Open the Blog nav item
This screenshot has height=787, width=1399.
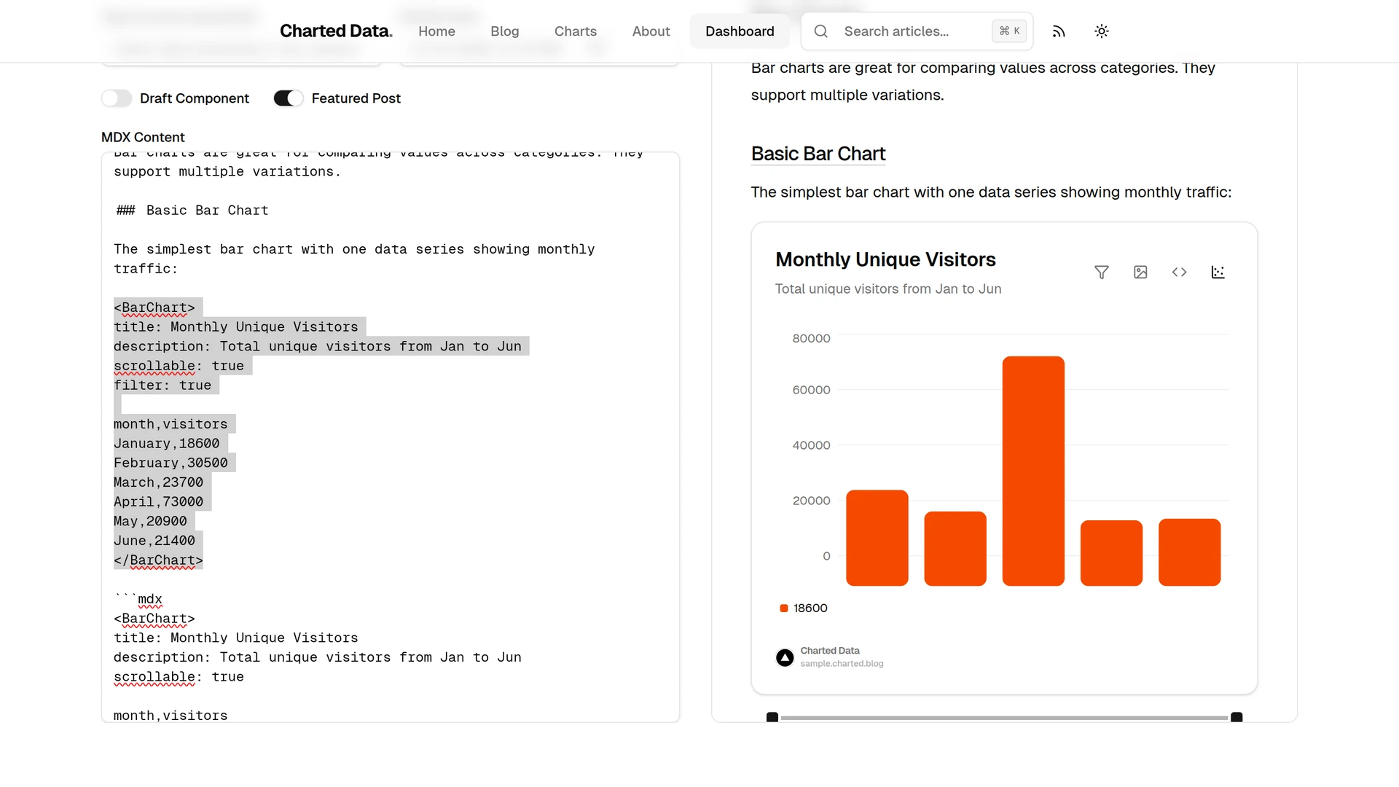[x=504, y=31]
